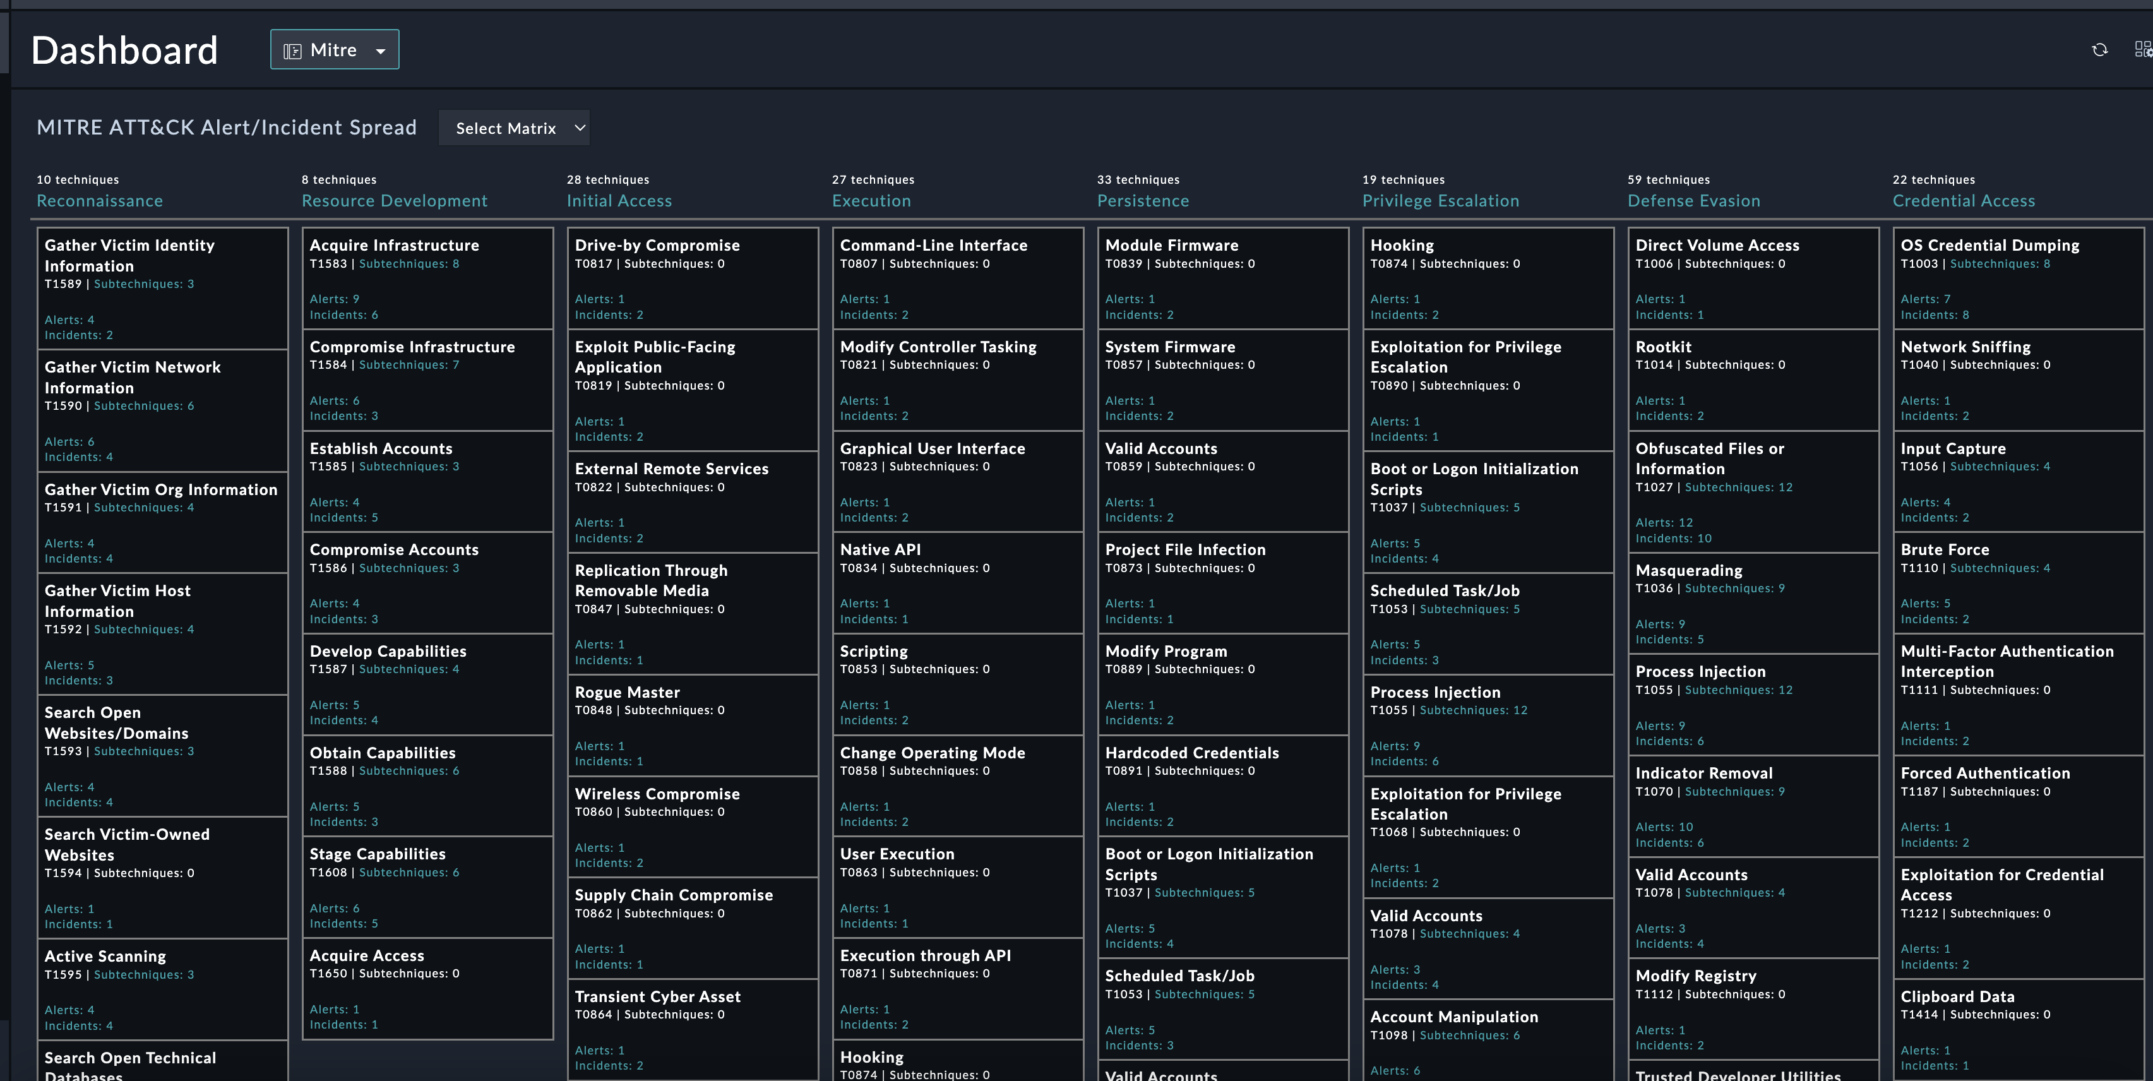Select the Initial Access column heading

click(619, 201)
